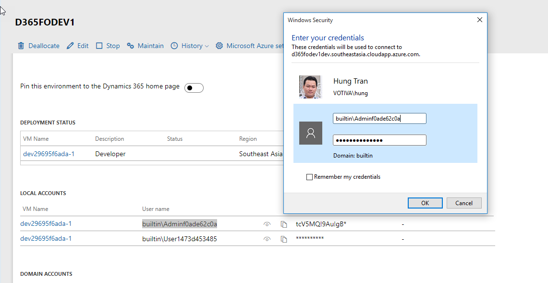548x283 pixels.
Task: Select the generic user avatar tile
Action: click(311, 133)
